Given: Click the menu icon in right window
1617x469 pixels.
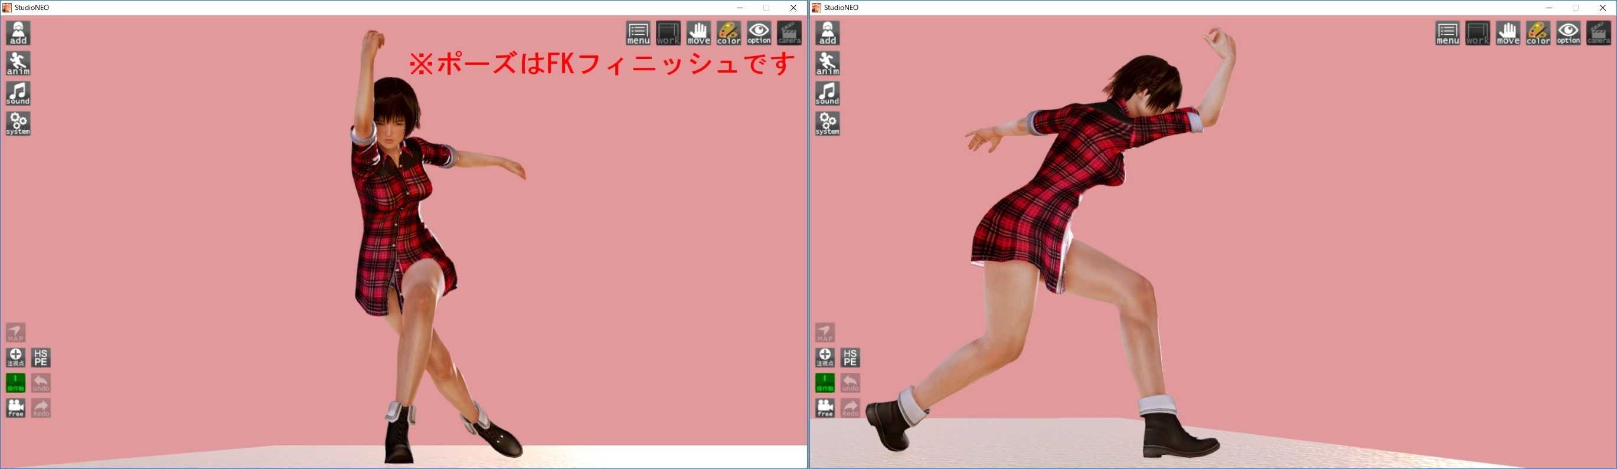Looking at the screenshot, I should pyautogui.click(x=1448, y=33).
